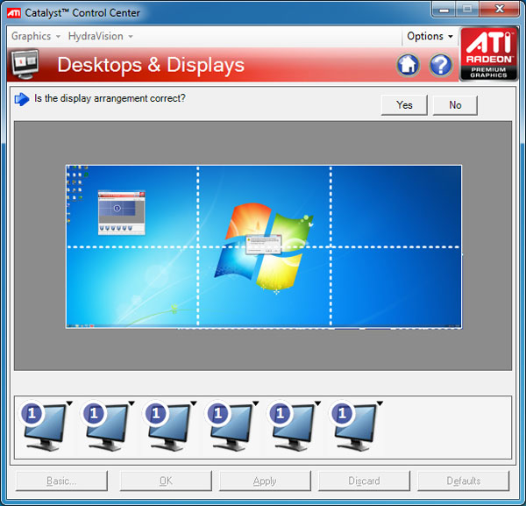Select the second display monitor icon
The image size is (526, 506).
pyautogui.click(x=106, y=424)
